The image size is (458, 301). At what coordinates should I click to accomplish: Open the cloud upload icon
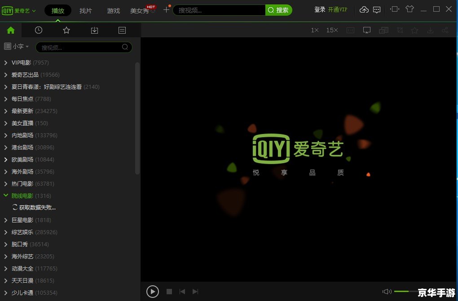coord(364,9)
